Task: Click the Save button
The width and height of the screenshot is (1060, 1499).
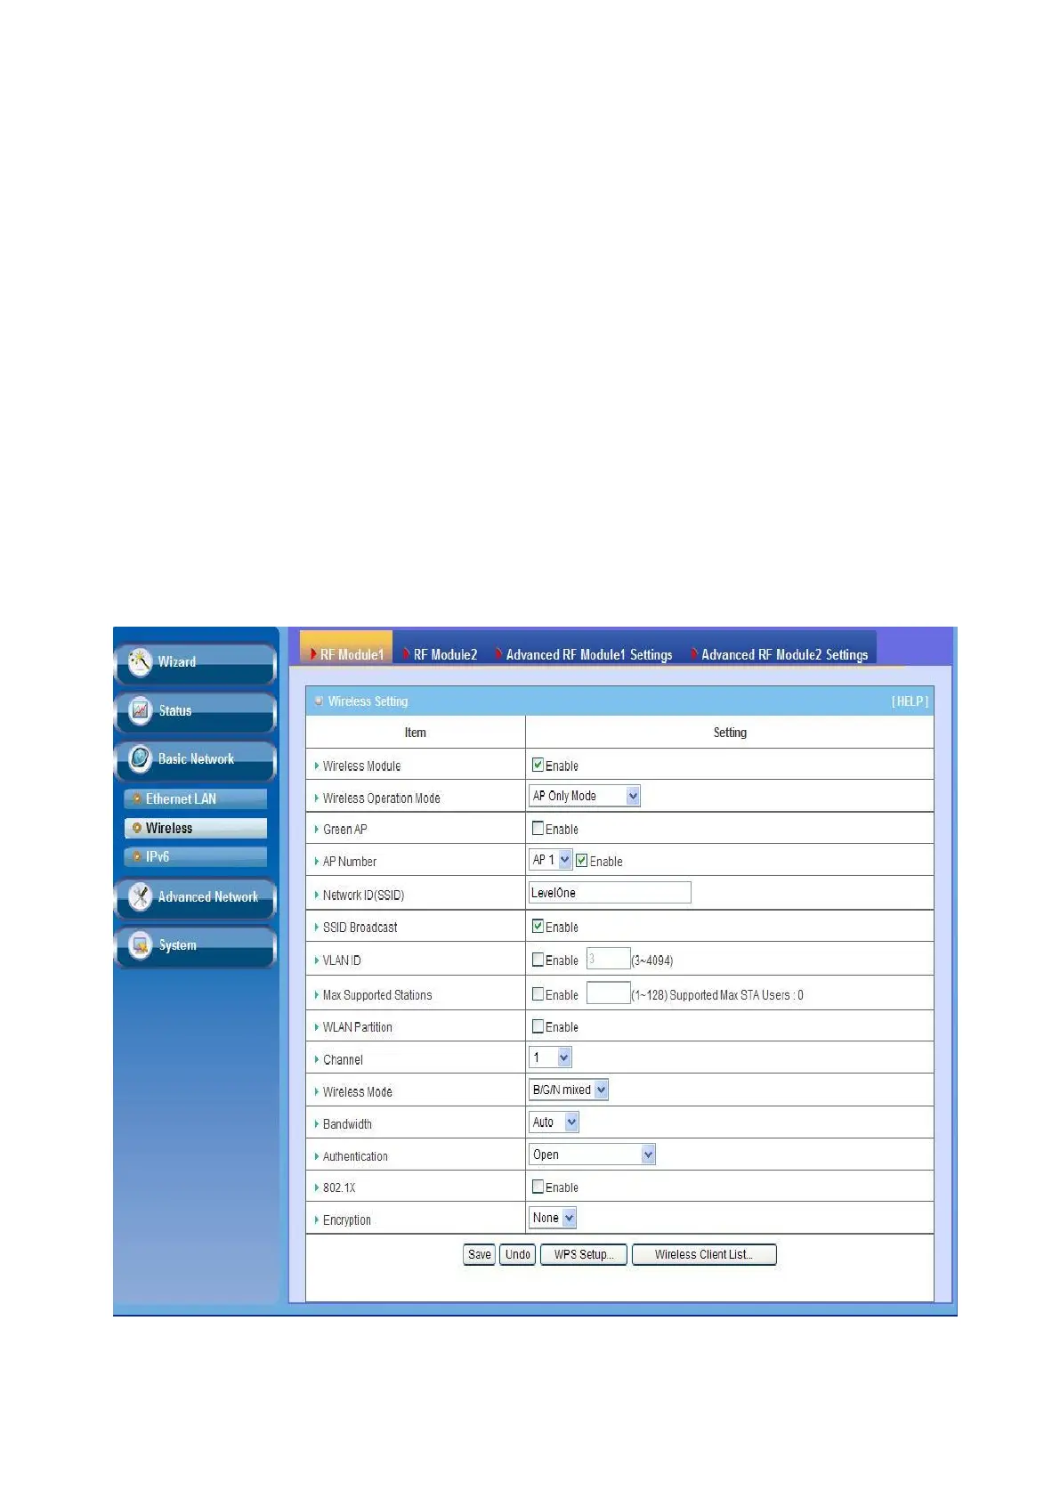Action: point(479,1254)
